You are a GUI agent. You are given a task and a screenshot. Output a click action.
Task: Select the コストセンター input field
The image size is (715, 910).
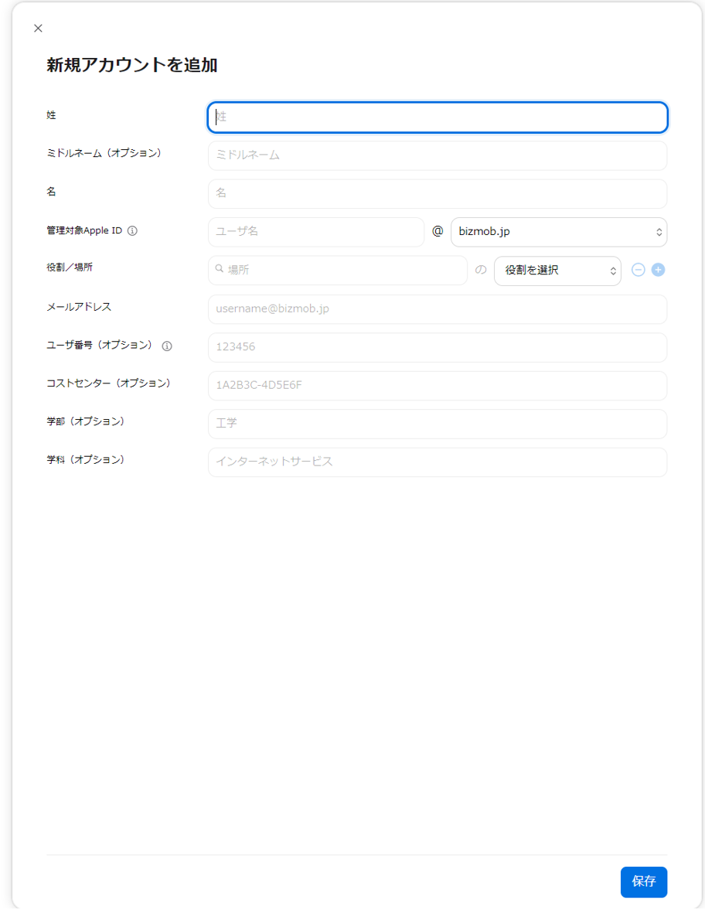pyautogui.click(x=437, y=385)
